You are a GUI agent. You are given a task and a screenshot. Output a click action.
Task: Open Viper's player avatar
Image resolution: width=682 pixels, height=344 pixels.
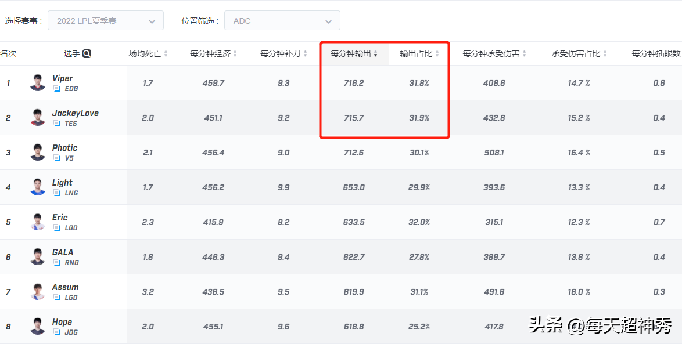coord(38,82)
